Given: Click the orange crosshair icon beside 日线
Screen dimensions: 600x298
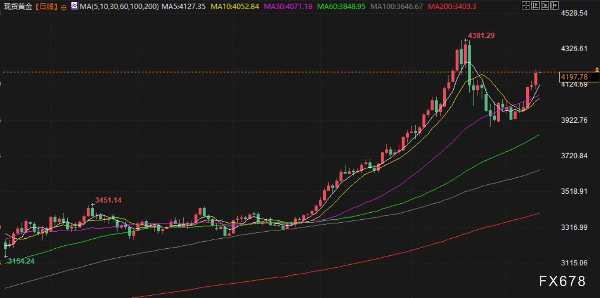Looking at the screenshot, I should coord(64,7).
